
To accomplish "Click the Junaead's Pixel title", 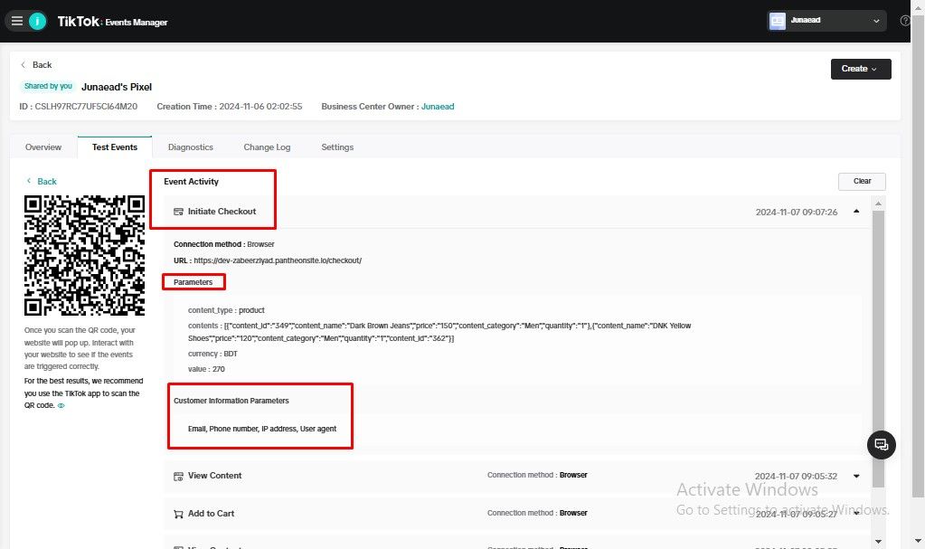I will pyautogui.click(x=117, y=87).
